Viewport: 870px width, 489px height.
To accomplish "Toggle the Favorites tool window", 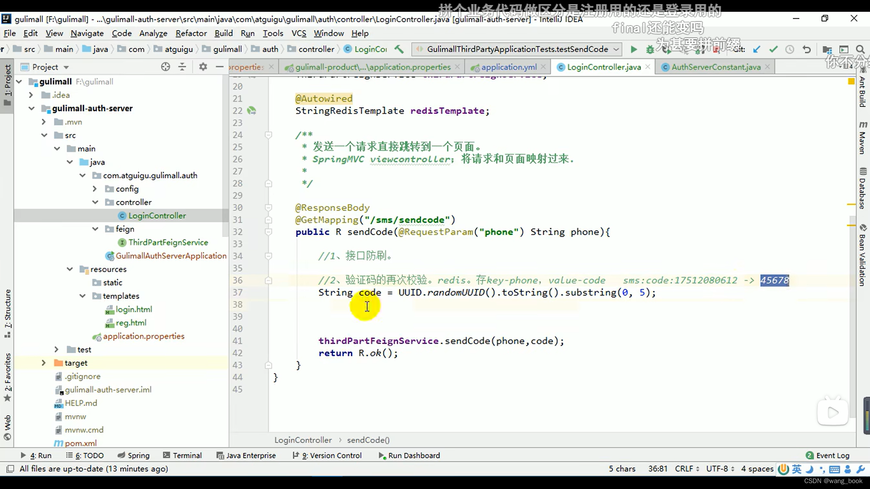I will (x=7, y=377).
